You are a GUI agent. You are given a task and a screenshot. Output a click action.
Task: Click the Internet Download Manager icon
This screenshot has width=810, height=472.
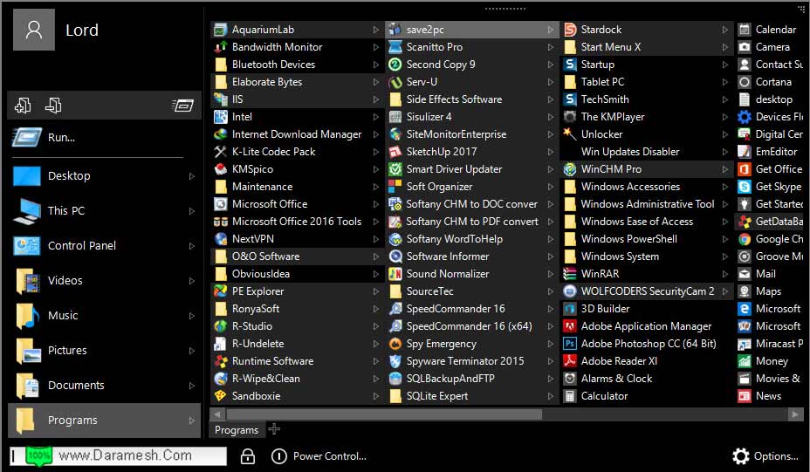click(221, 134)
